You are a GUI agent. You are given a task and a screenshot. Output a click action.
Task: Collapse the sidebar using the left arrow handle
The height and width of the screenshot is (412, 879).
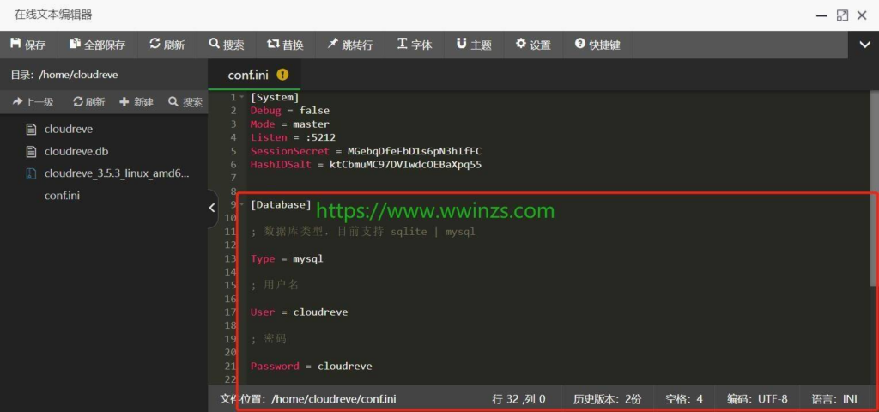(x=212, y=208)
